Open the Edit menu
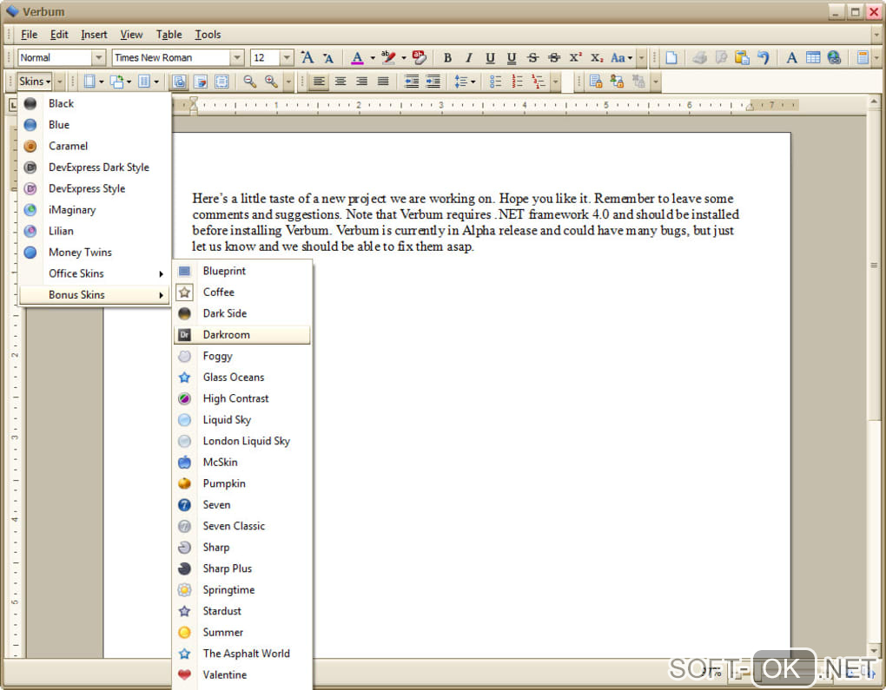Screen dimensions: 886x690 (59, 35)
